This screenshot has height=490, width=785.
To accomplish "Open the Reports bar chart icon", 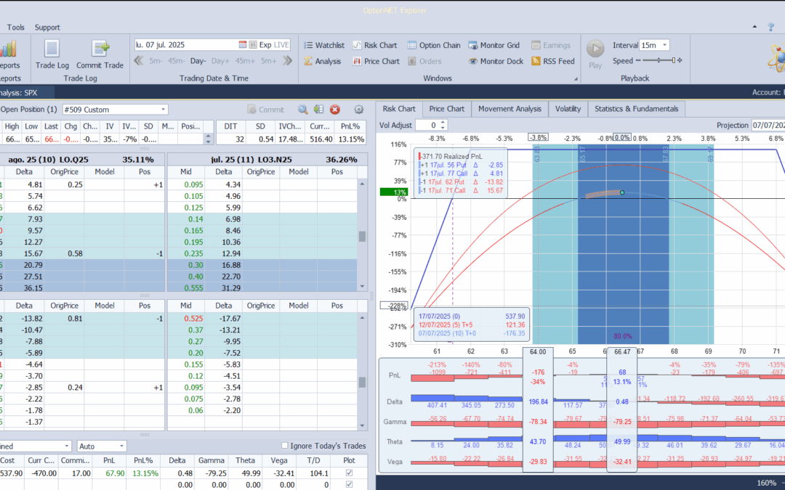I will click(x=8, y=49).
